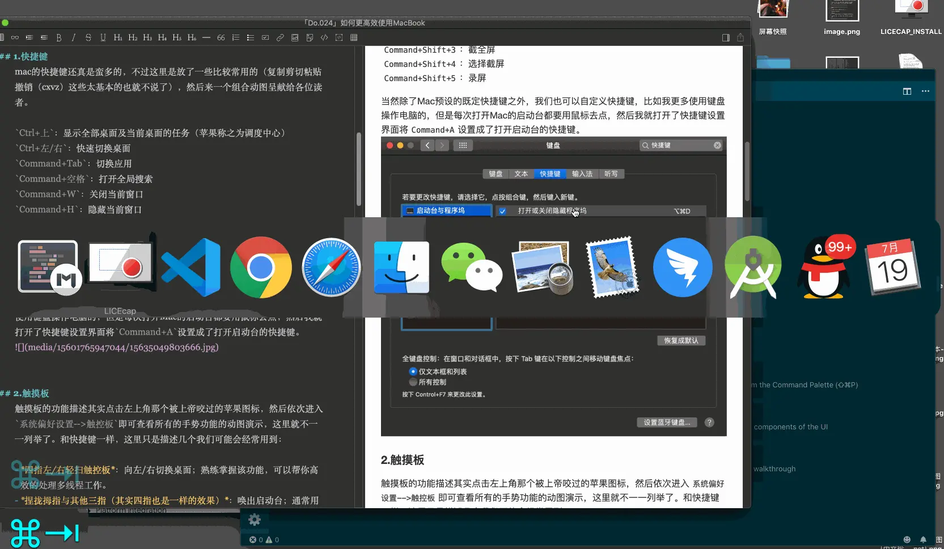This screenshot has width=944, height=549.
Task: Insert an image with the picture icon
Action: [x=295, y=37]
